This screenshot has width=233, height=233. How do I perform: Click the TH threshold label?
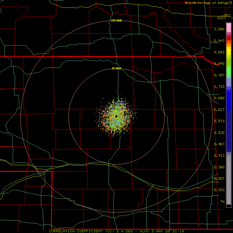pos(222,202)
